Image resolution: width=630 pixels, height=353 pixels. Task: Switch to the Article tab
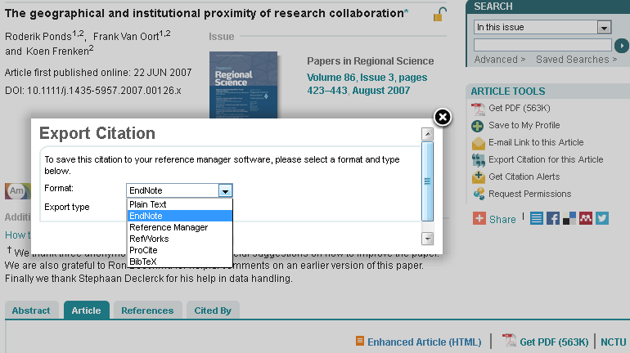(87, 311)
